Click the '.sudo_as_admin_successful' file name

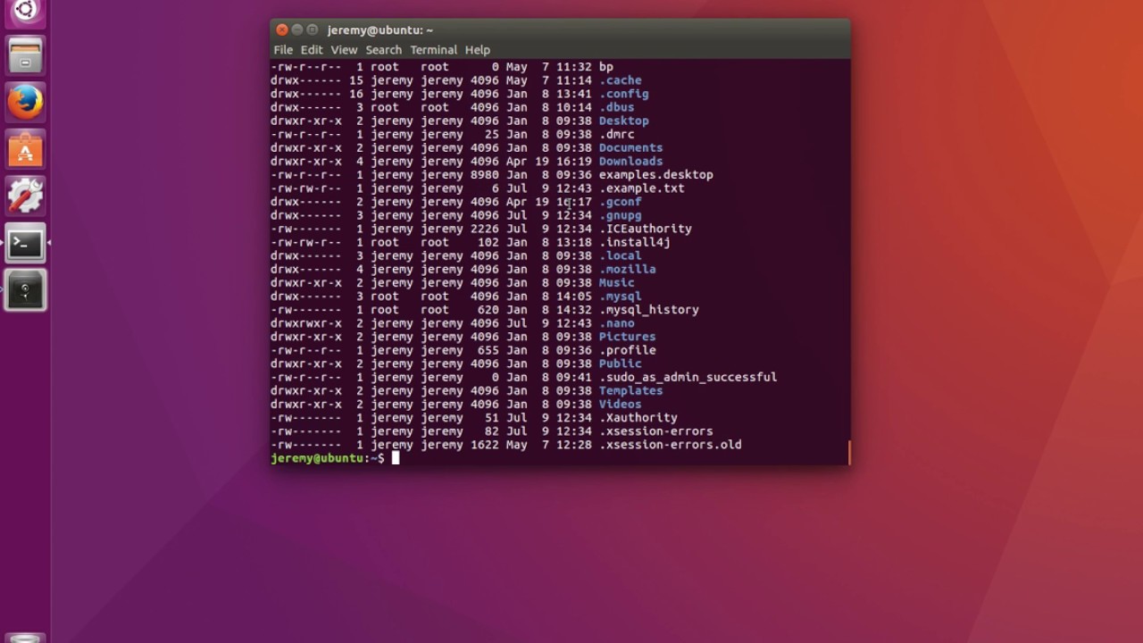[x=688, y=377]
